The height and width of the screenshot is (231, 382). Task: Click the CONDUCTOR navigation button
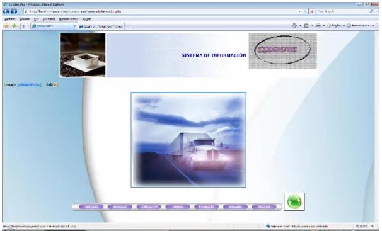(x=149, y=206)
